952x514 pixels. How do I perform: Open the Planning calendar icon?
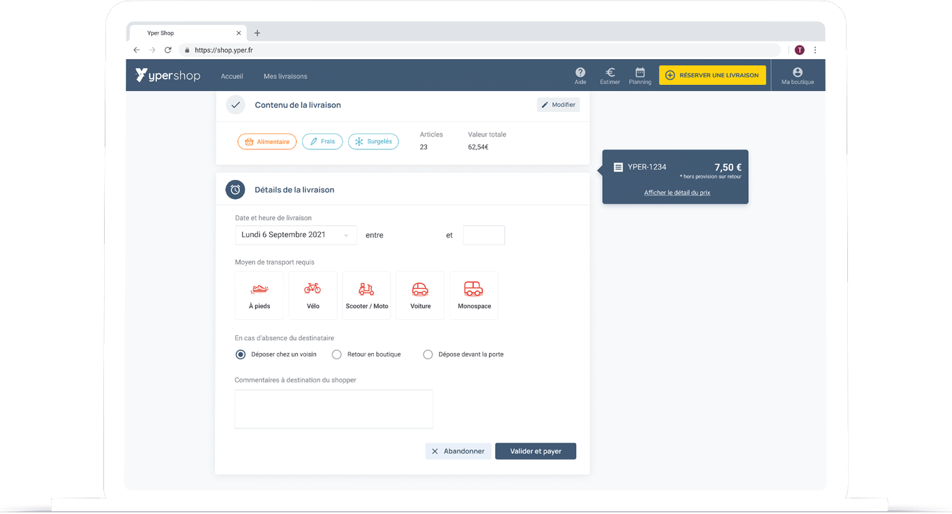[640, 75]
